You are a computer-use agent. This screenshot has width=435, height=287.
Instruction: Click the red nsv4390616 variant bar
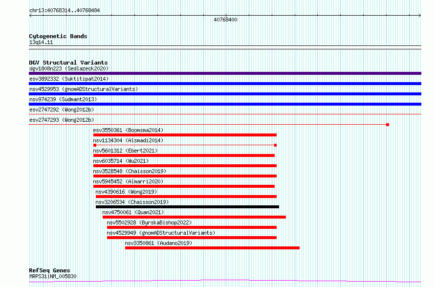point(186,197)
